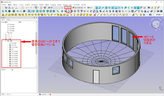Click the Fit All view magnifier icon
This screenshot has width=164, height=96.
point(3,11)
